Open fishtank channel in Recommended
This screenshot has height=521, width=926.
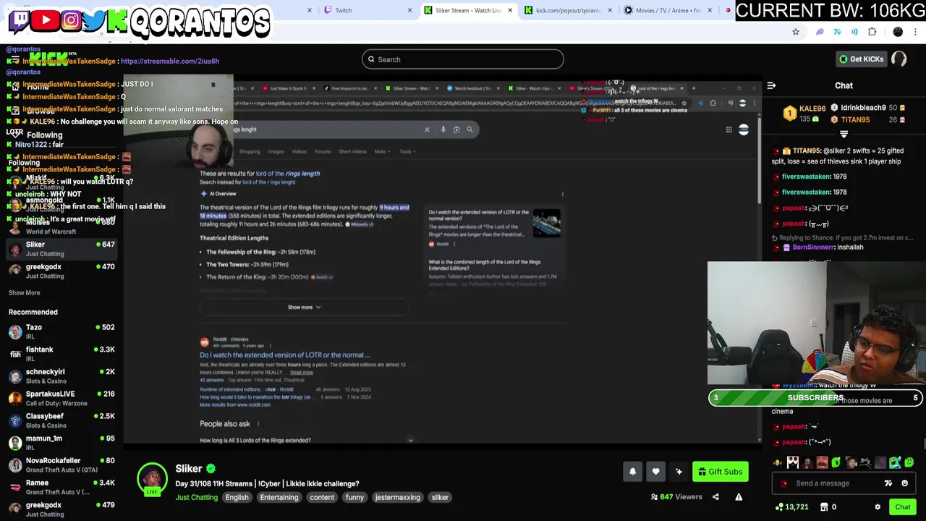click(61, 354)
